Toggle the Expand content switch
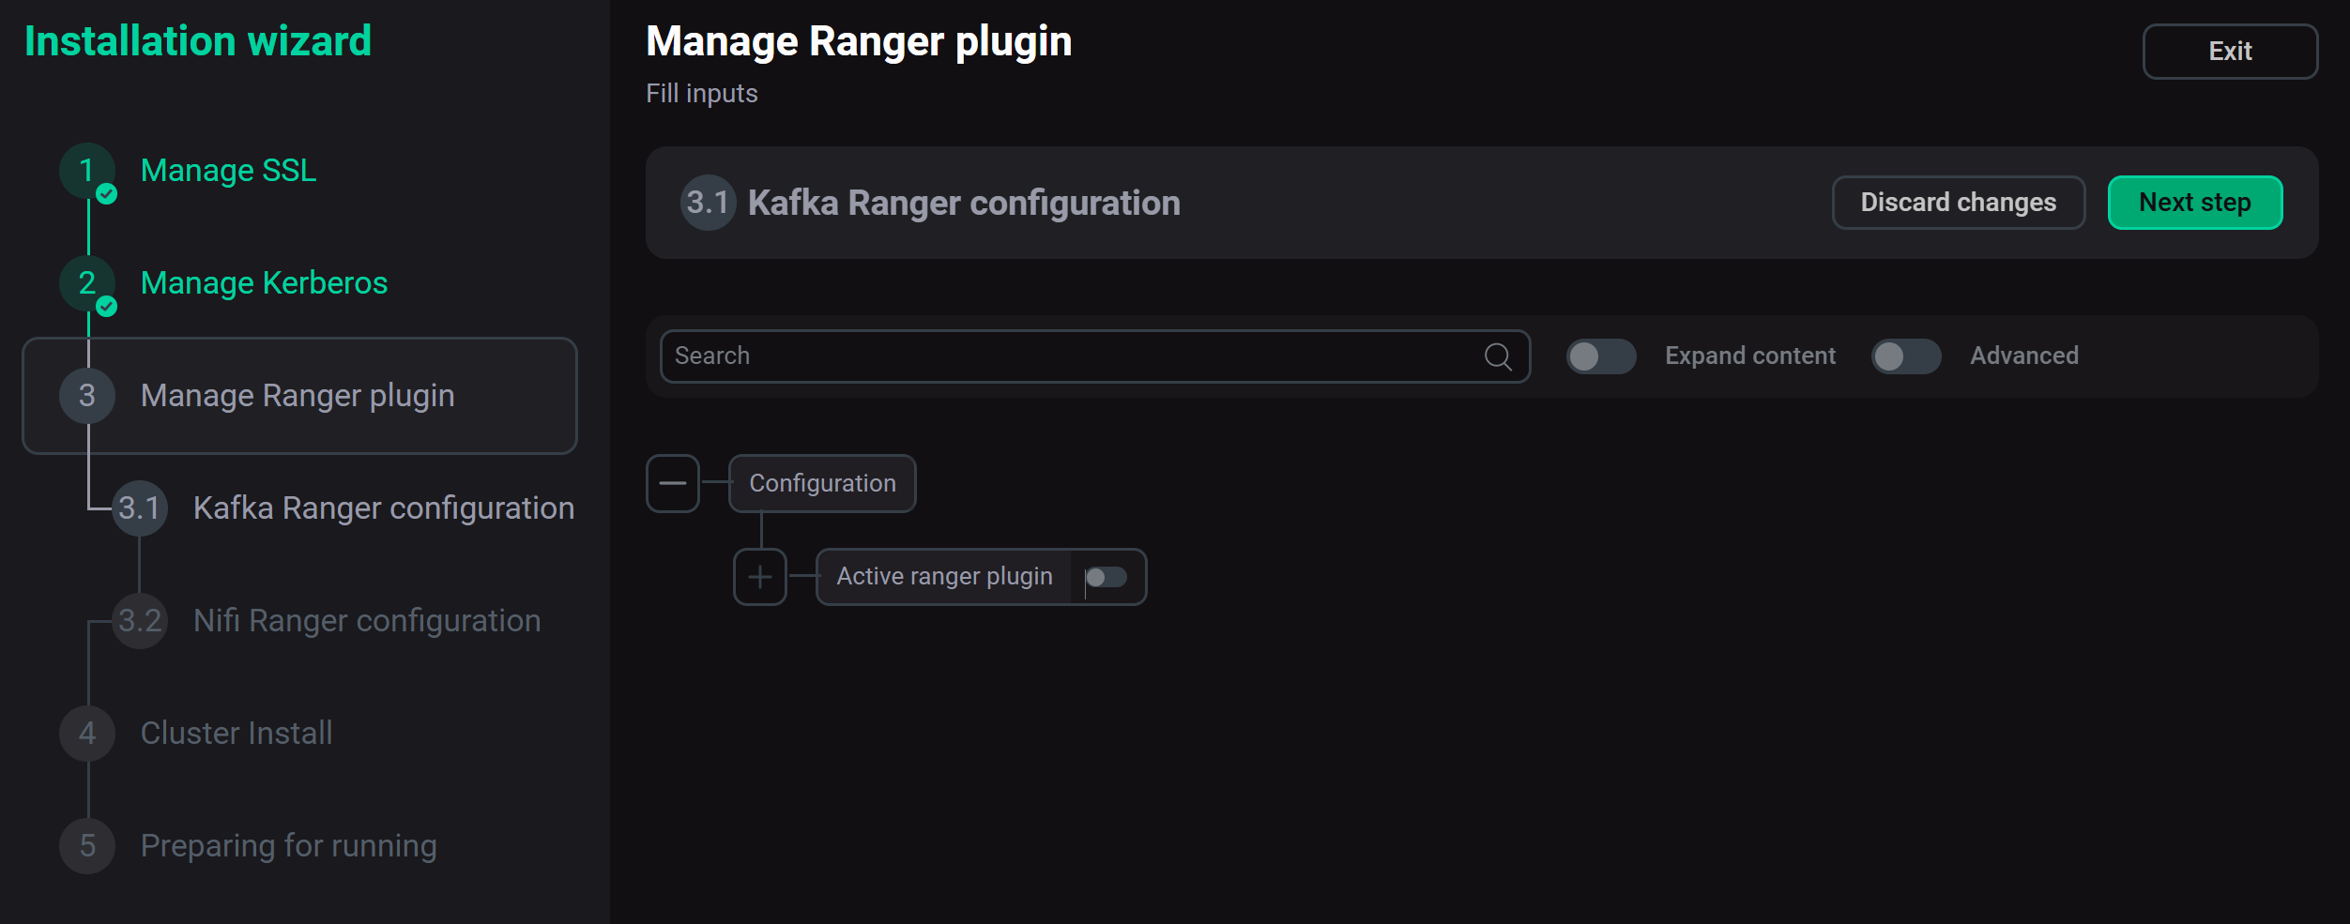 [1601, 356]
